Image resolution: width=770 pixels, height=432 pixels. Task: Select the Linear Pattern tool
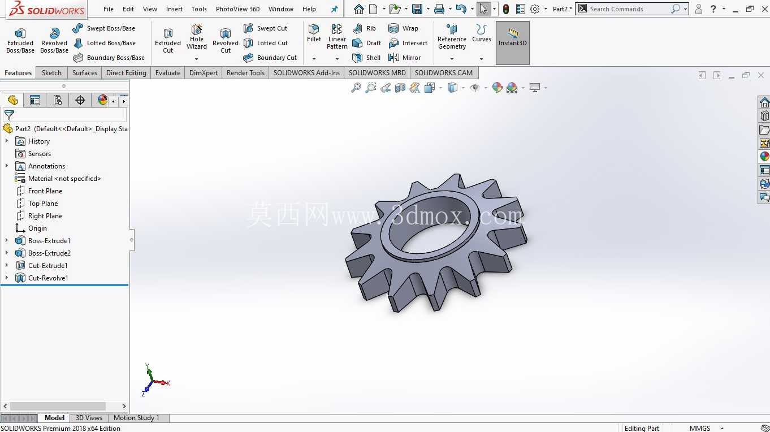[337, 37]
